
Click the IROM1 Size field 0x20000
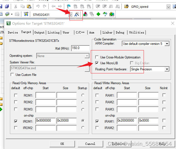67,120
